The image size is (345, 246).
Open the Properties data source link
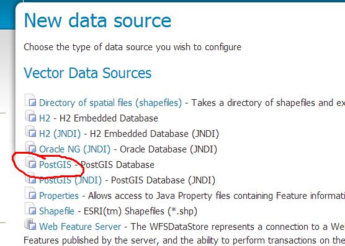click(59, 196)
